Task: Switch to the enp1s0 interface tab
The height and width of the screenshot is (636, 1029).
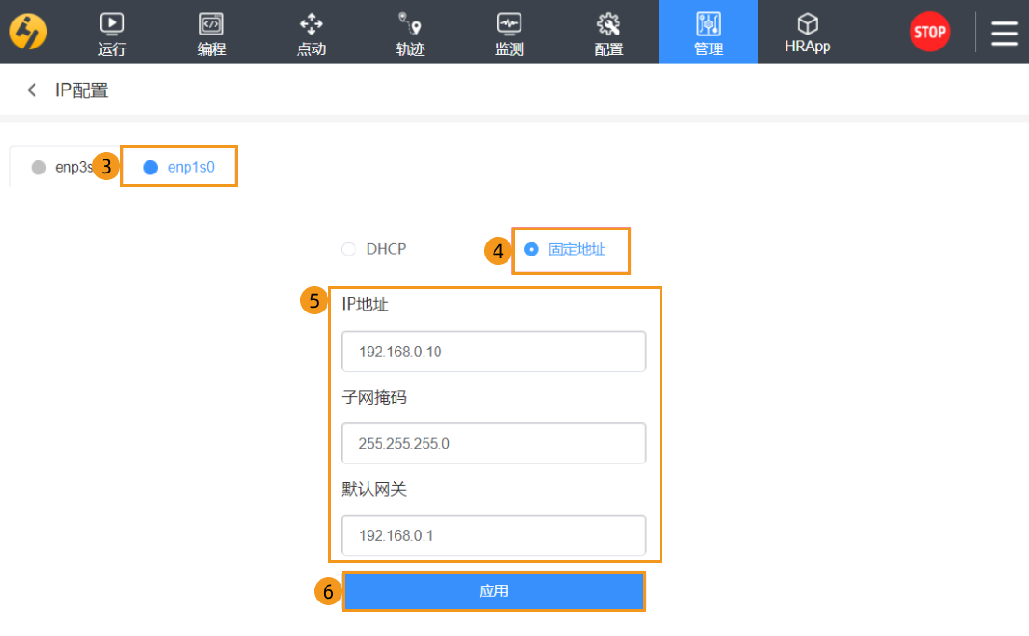Action: [179, 168]
